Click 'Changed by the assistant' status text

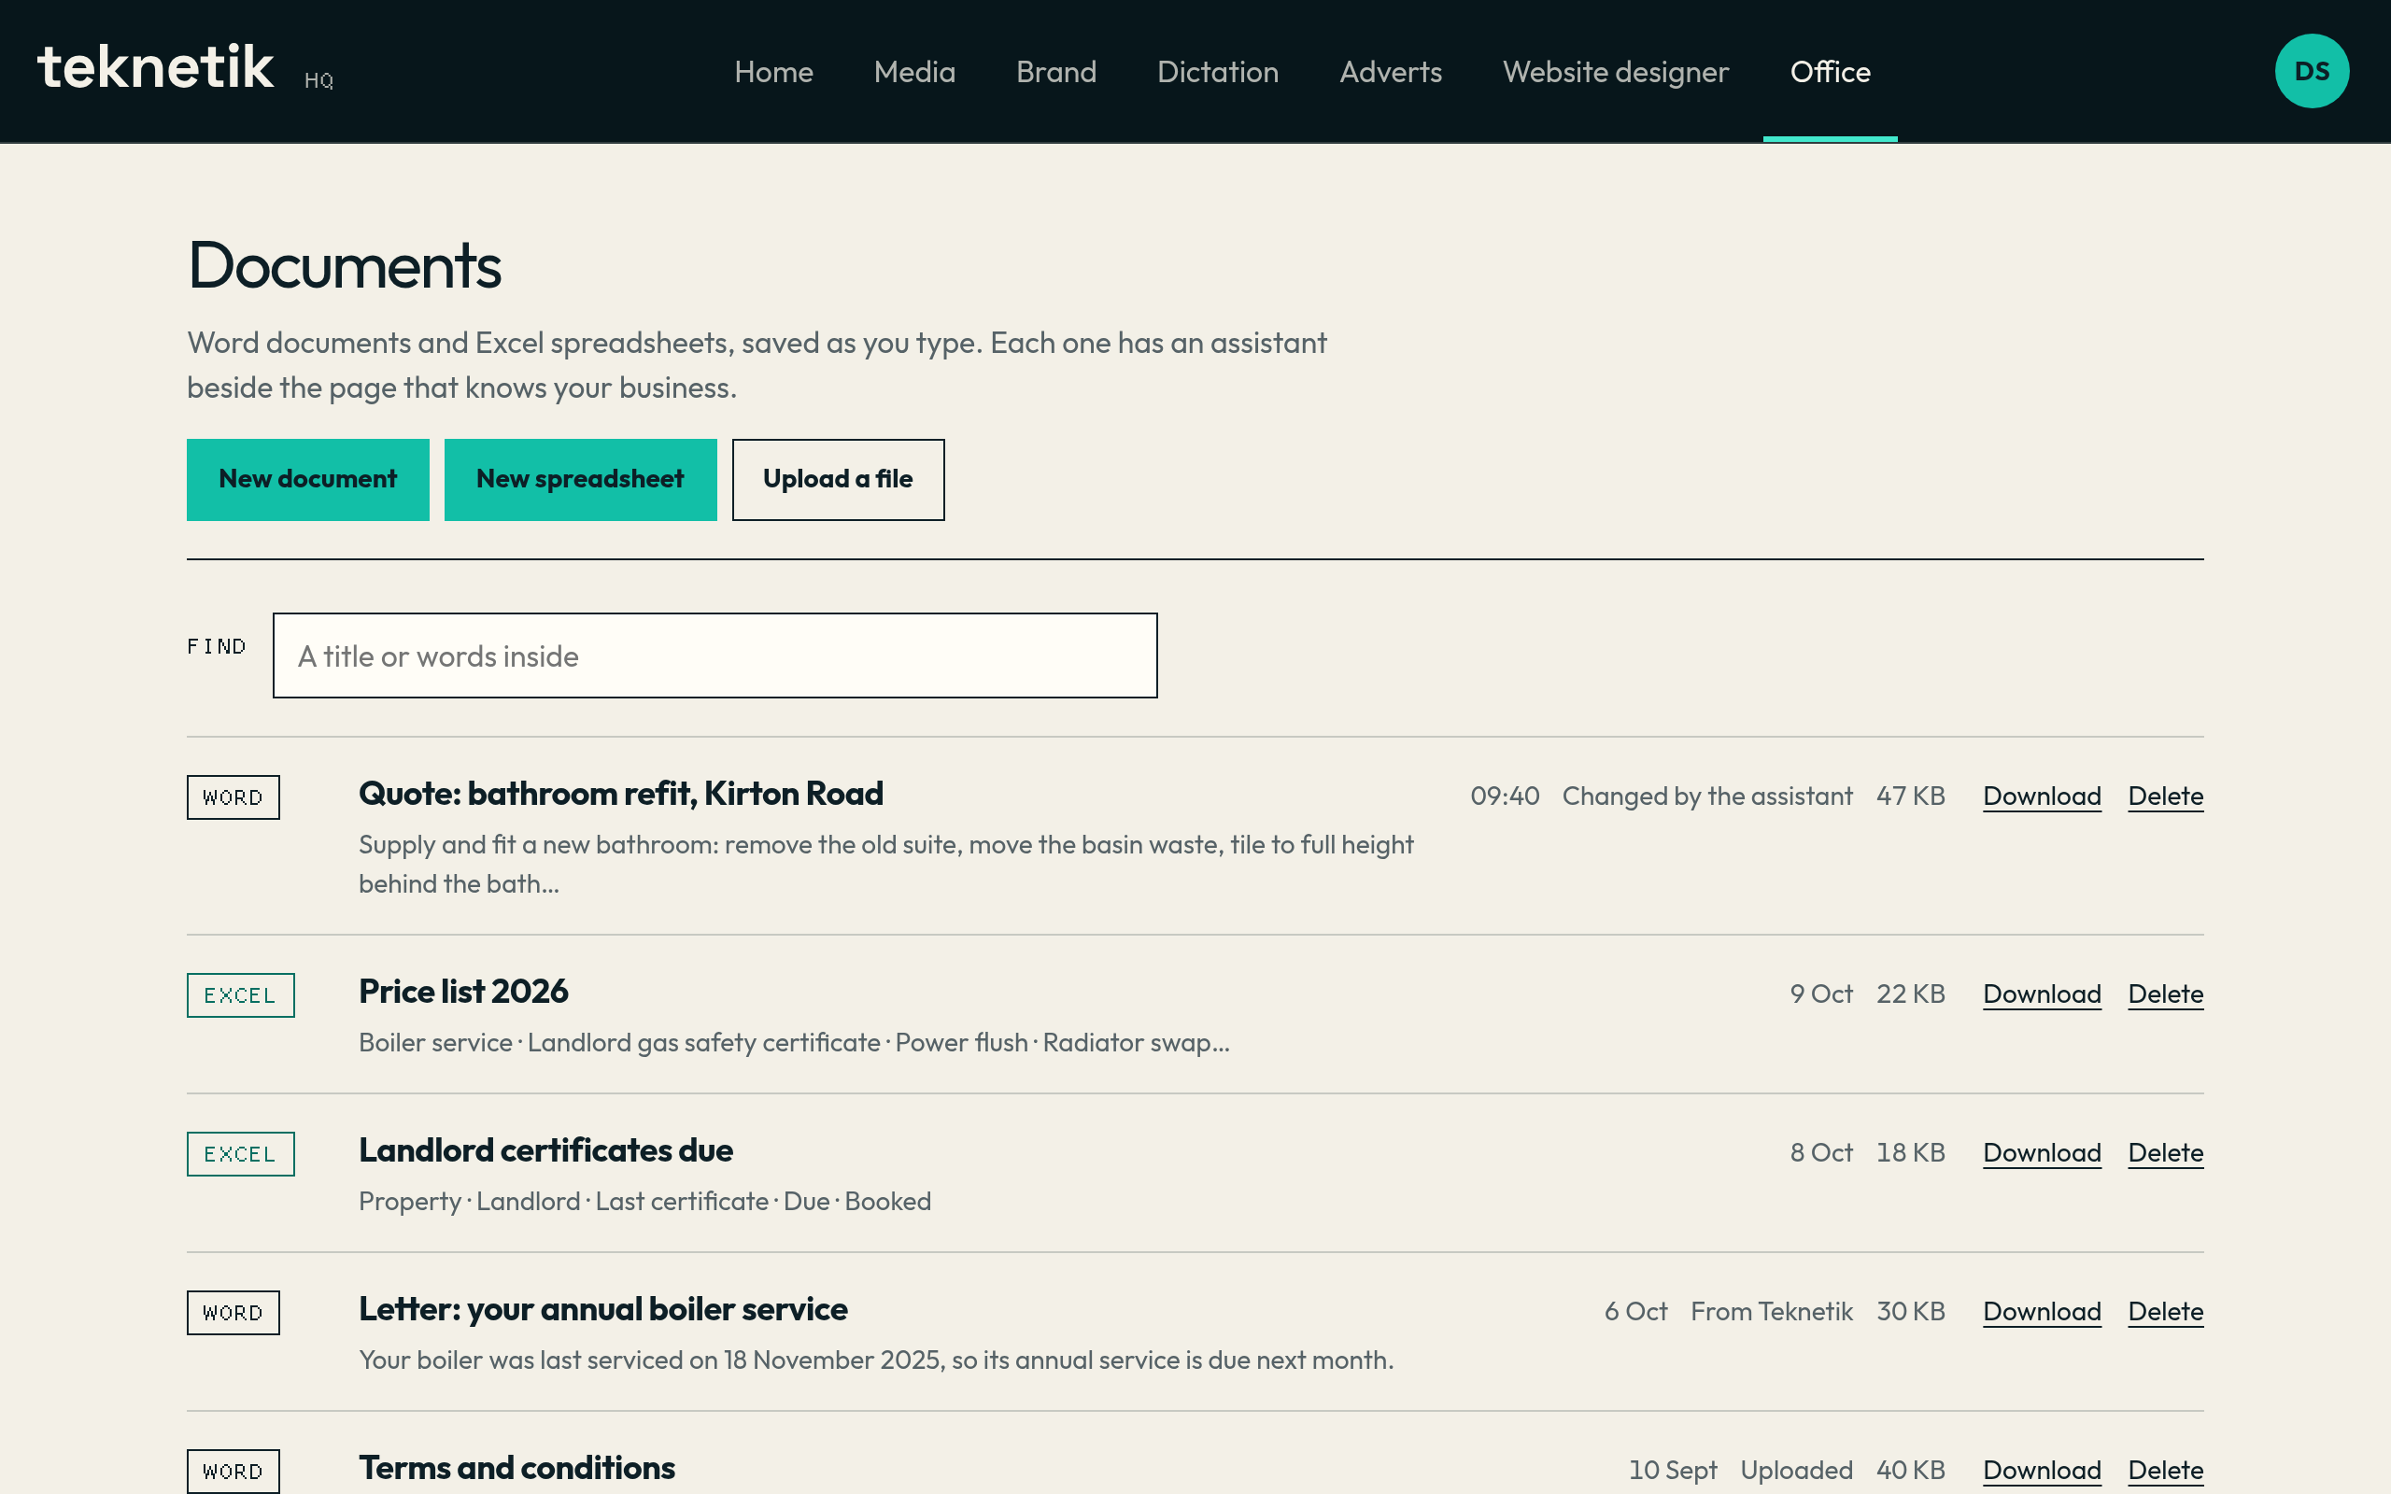click(1706, 796)
